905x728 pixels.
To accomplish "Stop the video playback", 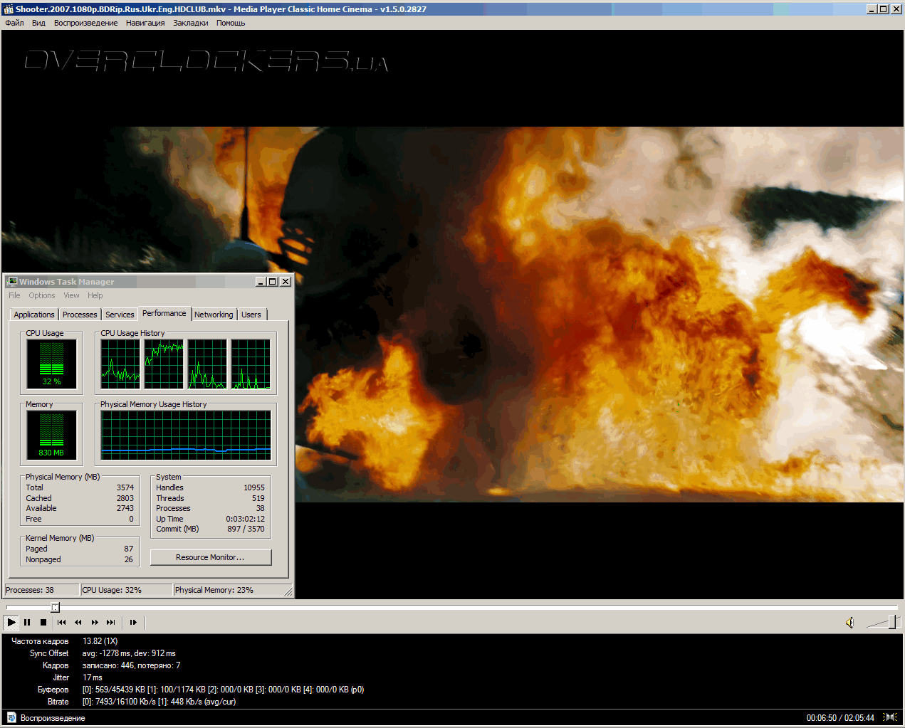I will [x=43, y=622].
